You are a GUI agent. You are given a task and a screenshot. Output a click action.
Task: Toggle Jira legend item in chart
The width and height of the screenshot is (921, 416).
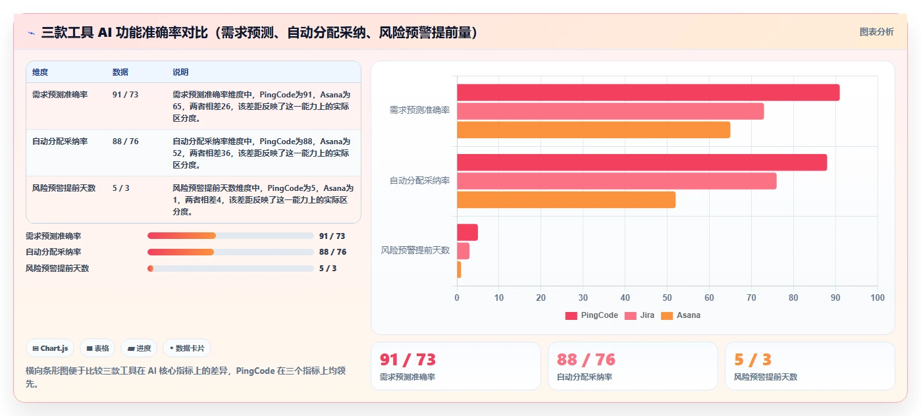pos(639,315)
